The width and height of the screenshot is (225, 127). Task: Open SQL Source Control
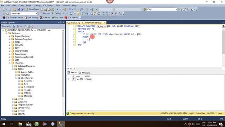click(x=13, y=18)
